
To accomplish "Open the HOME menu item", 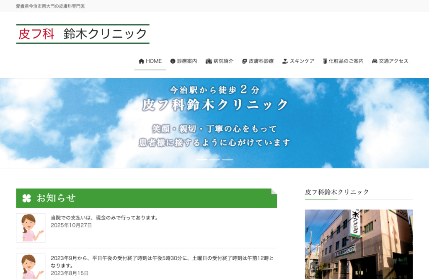I will [x=150, y=61].
